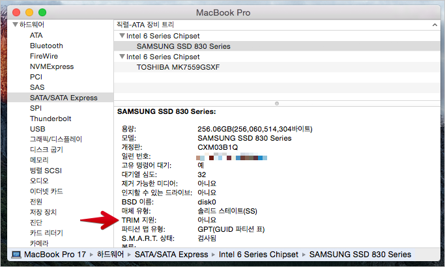Select SAS in the sidebar

click(x=37, y=87)
